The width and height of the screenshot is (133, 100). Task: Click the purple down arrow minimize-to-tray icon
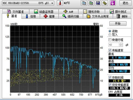tap(113, 3)
